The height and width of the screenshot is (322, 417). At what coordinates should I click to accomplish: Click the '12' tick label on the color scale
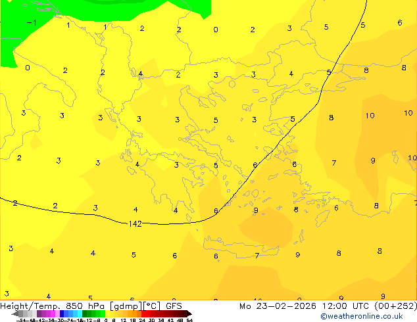point(123,320)
